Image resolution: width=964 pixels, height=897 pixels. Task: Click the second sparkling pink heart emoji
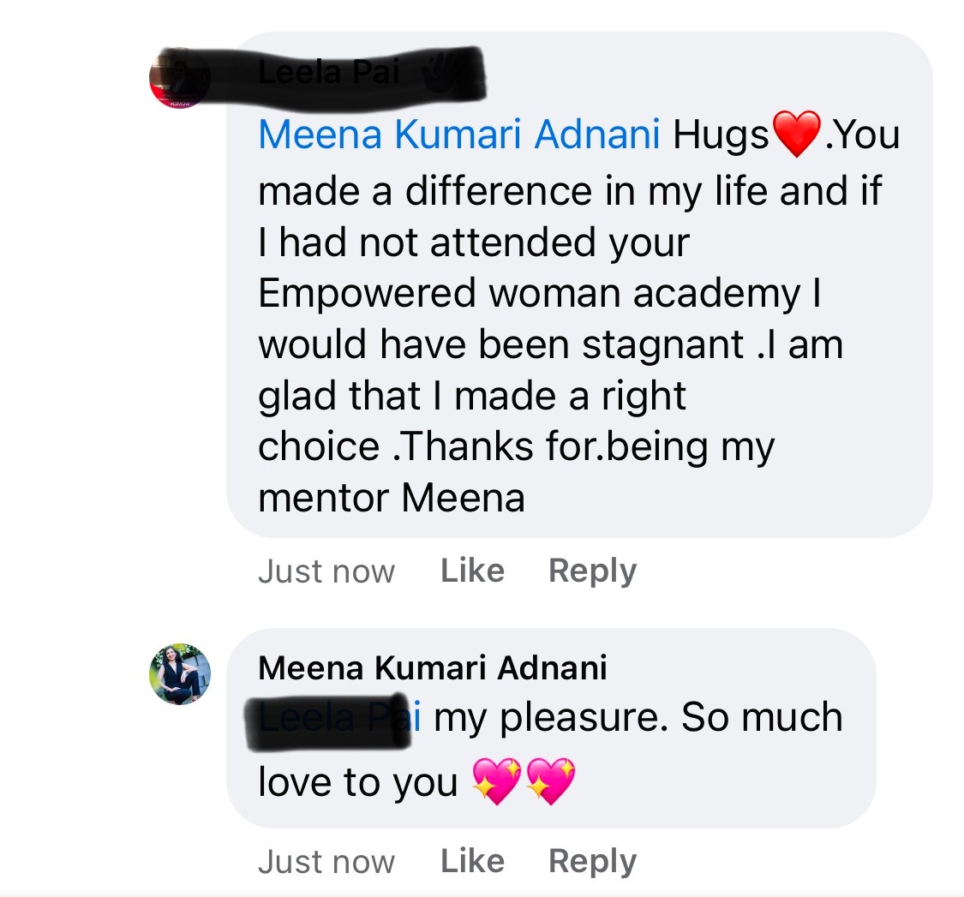pyautogui.click(x=550, y=782)
